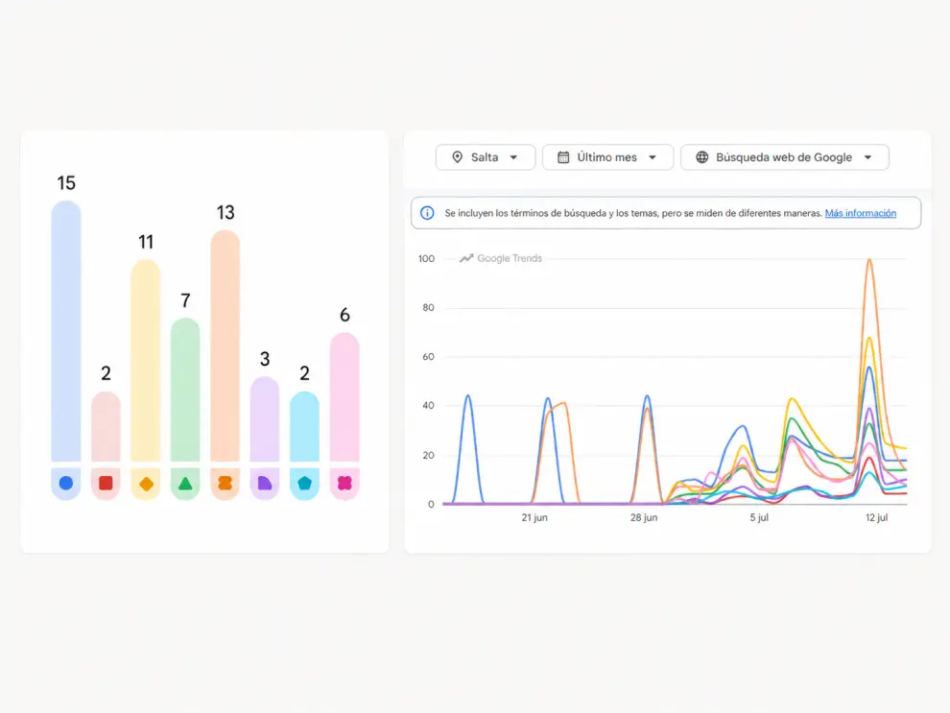Click the Google Trends logo label
Image resolution: width=950 pixels, height=713 pixels.
point(501,258)
